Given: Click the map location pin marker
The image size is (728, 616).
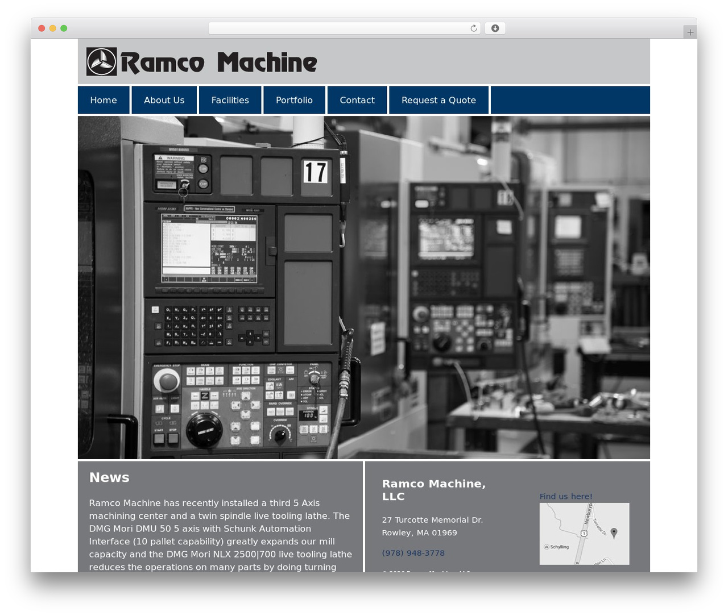Looking at the screenshot, I should (614, 533).
